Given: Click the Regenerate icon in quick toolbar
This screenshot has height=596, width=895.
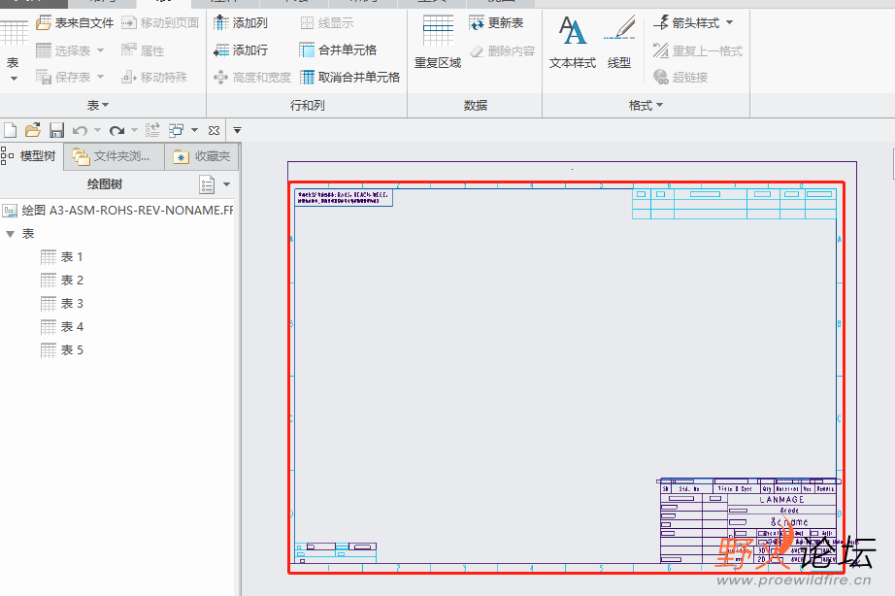Looking at the screenshot, I should click(x=152, y=131).
